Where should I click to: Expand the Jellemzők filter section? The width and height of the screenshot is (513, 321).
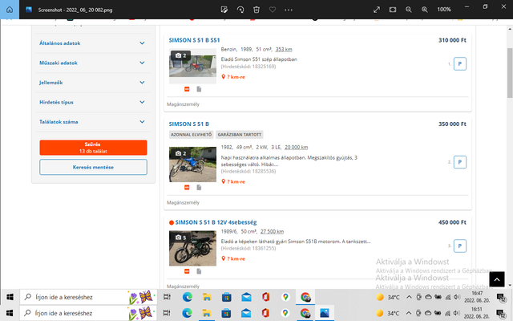pyautogui.click(x=93, y=83)
